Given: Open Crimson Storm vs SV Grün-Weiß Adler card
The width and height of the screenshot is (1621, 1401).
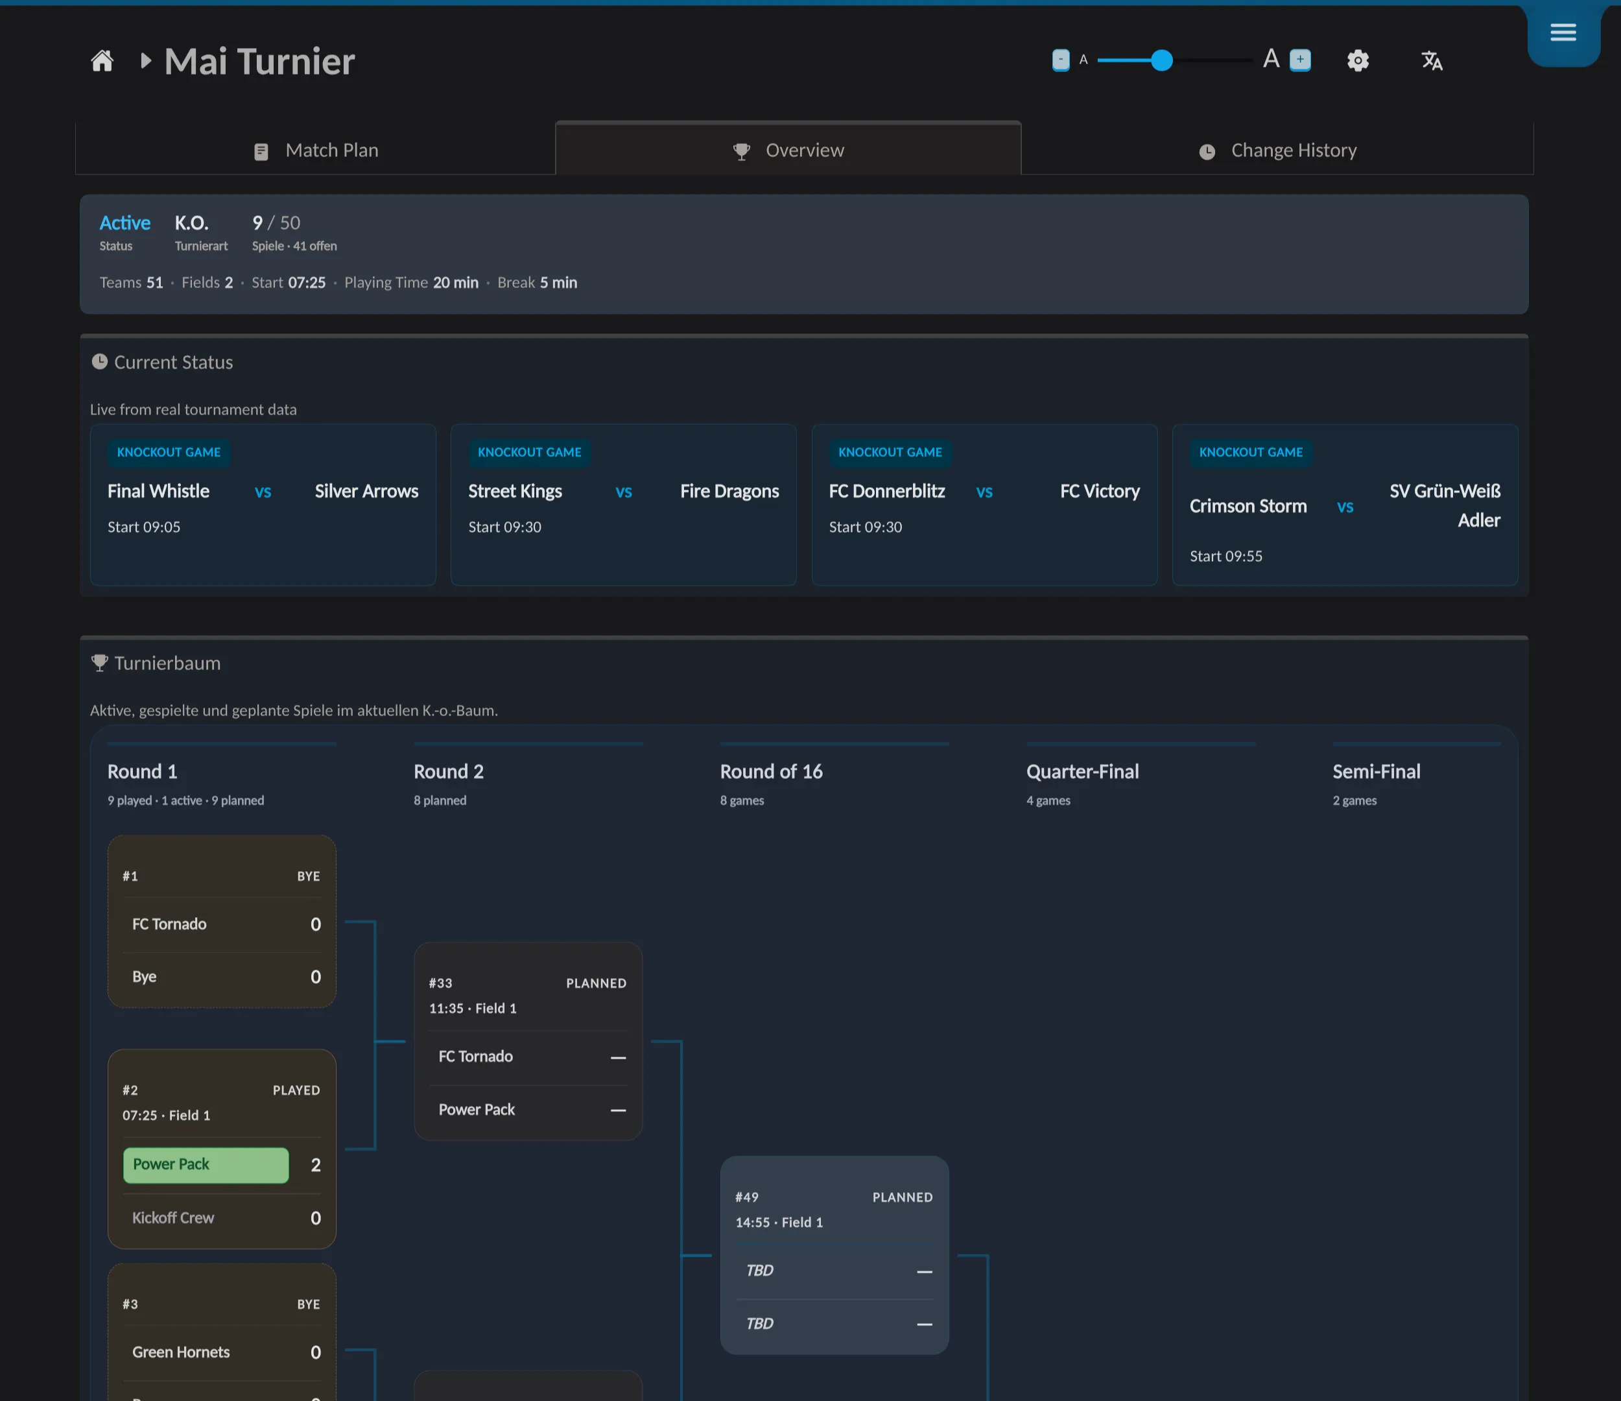Looking at the screenshot, I should (1345, 505).
